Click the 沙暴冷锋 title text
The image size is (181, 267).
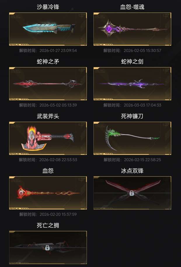click(48, 7)
